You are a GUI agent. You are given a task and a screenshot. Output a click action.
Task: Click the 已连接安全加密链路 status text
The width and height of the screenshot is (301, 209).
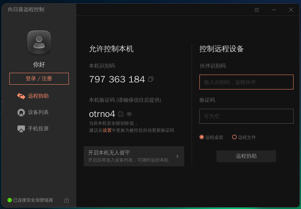pyautogui.click(x=33, y=200)
